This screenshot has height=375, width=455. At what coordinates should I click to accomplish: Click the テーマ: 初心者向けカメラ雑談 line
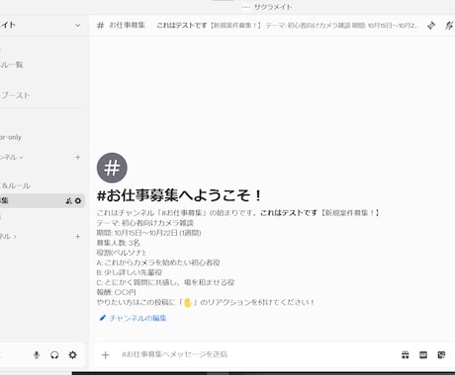point(145,223)
